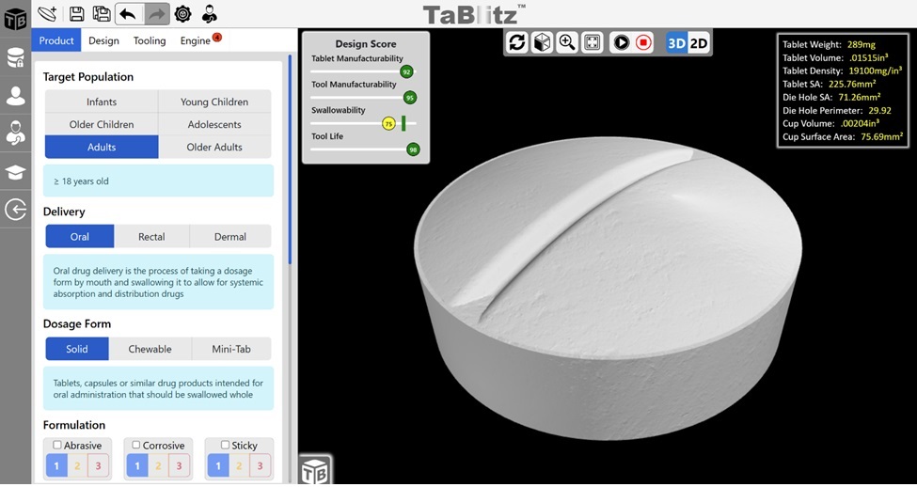Click the graduation cap icon in sidebar

(15, 171)
